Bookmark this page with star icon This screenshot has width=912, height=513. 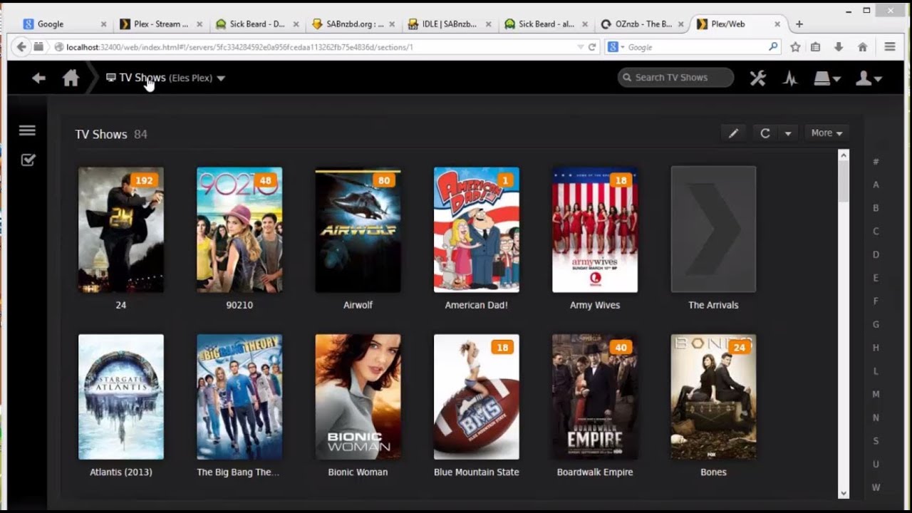(x=795, y=47)
